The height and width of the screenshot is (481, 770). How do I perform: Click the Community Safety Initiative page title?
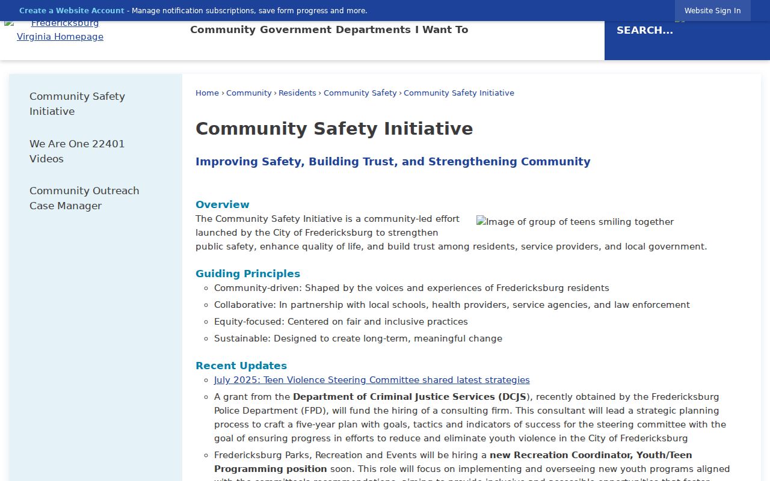[x=334, y=129]
